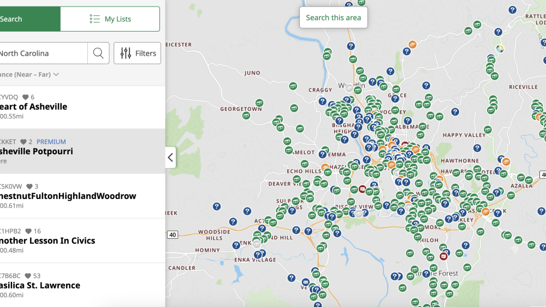Switch to the My Lists tab
This screenshot has width=546, height=307.
(x=110, y=19)
